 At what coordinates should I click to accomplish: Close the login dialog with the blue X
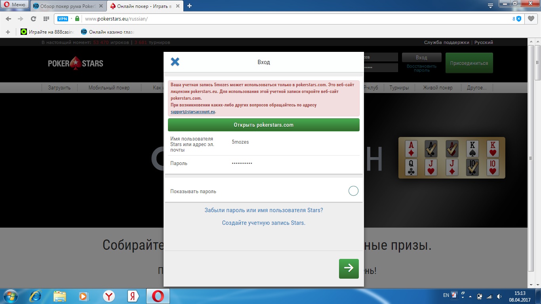[x=175, y=62]
